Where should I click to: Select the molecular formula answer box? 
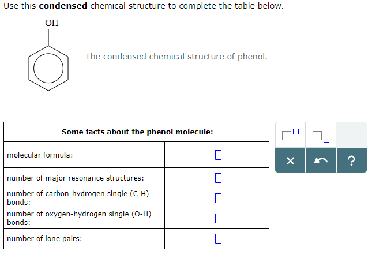(x=217, y=155)
